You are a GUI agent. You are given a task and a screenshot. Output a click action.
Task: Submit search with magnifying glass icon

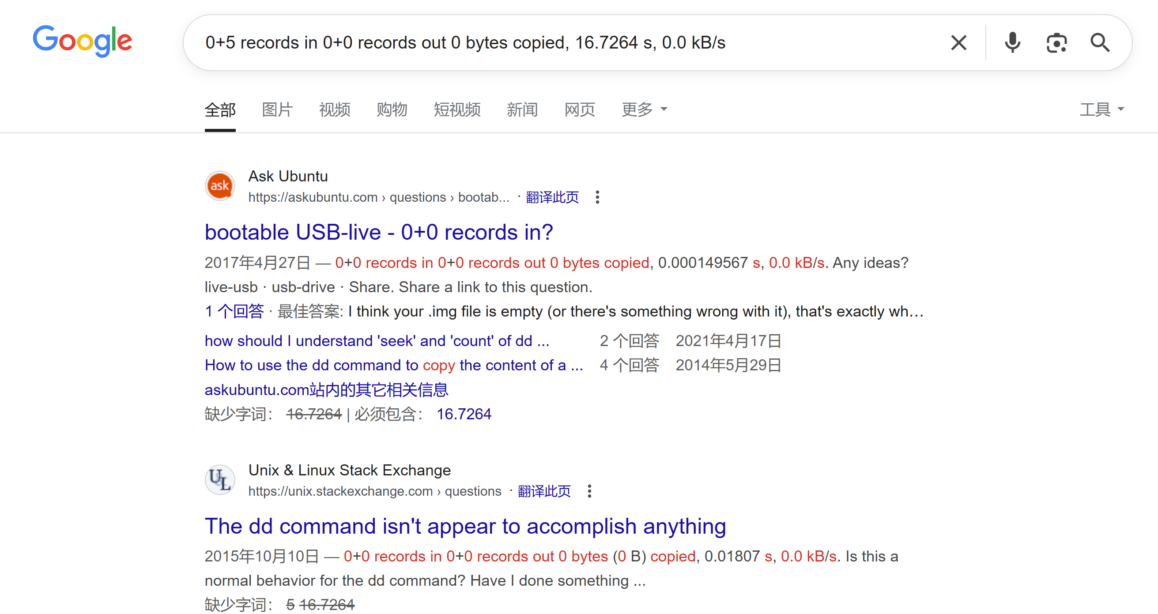(x=1100, y=43)
